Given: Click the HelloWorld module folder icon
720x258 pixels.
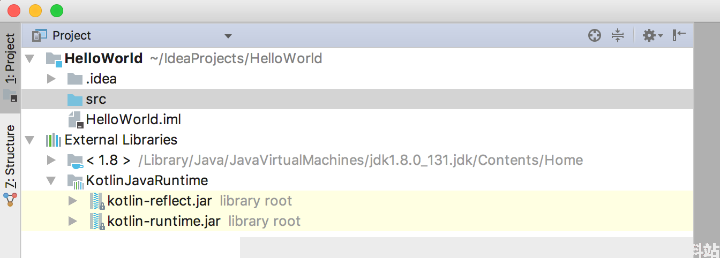Looking at the screenshot, I should pyautogui.click(x=54, y=59).
